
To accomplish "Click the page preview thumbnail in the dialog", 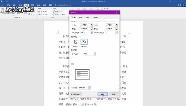I will point(82,75).
